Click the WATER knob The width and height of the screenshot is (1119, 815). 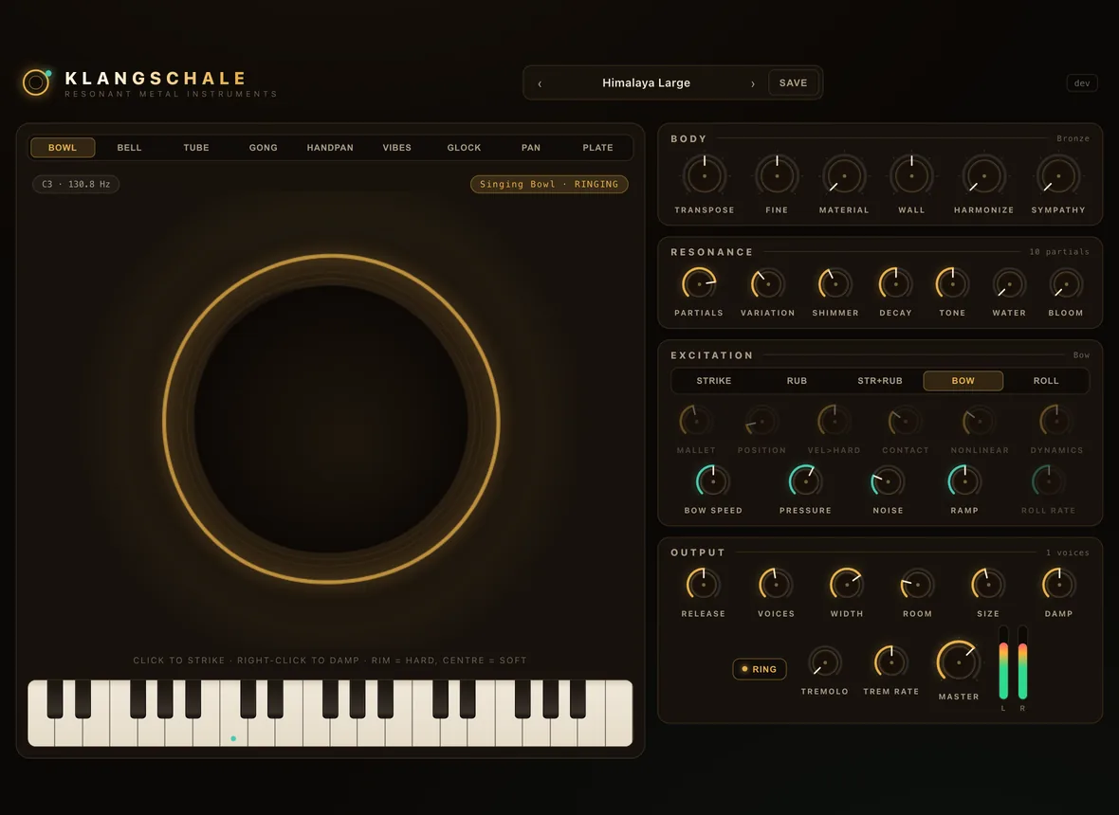coord(1009,283)
